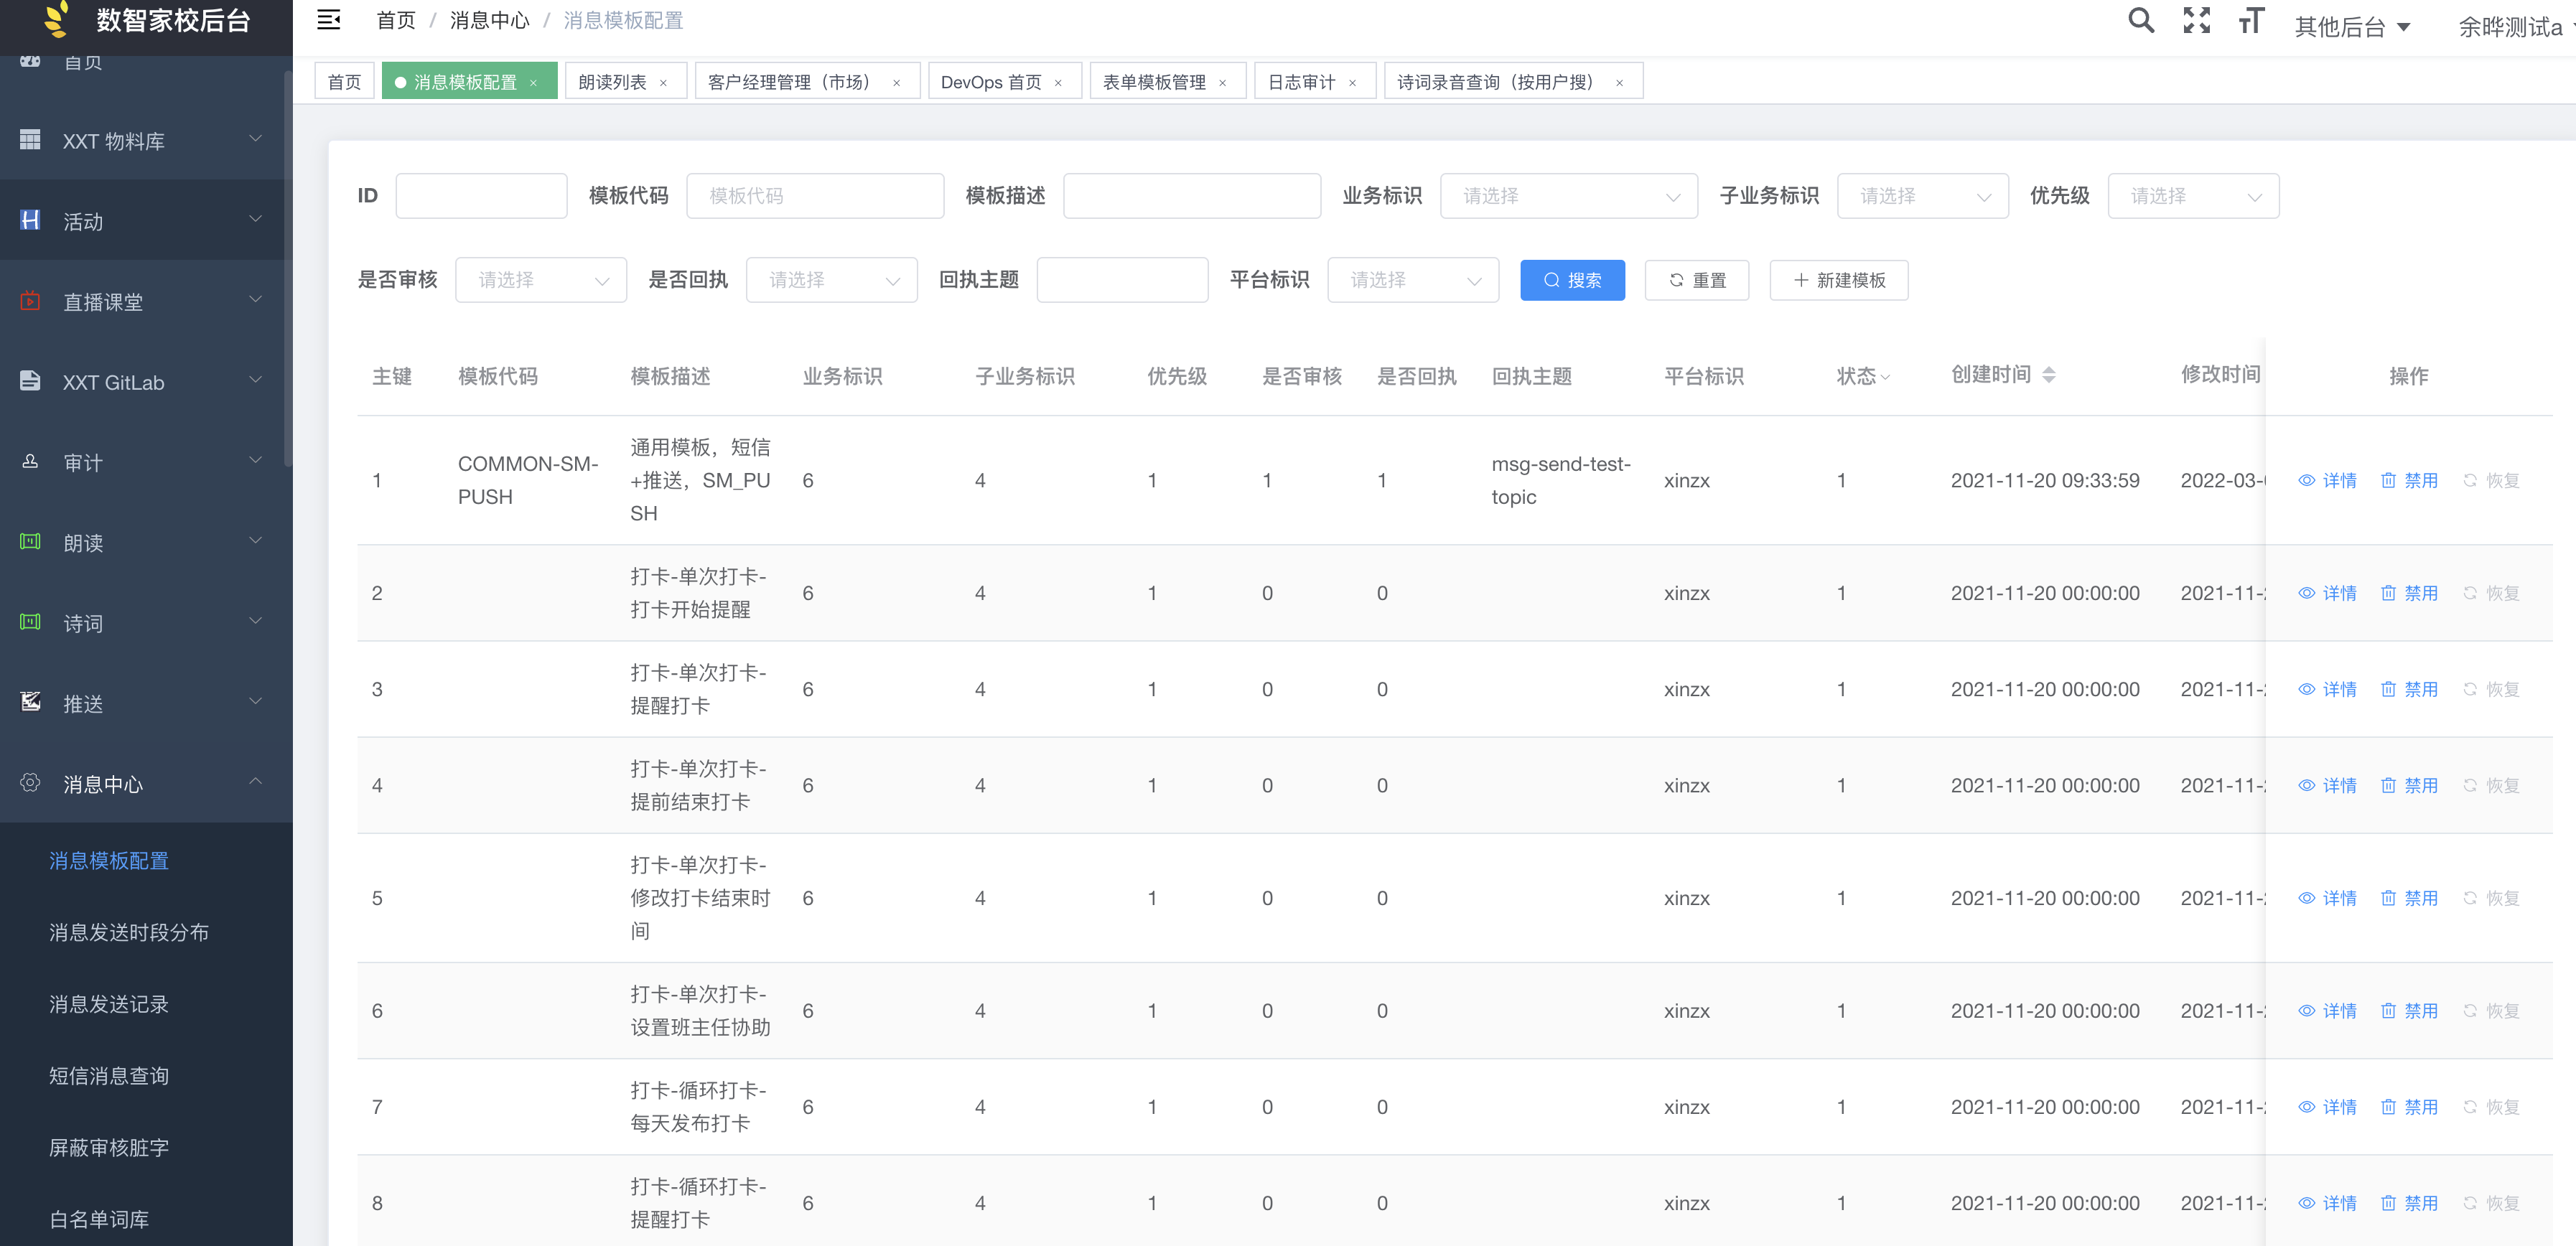Screen dimensions: 2576x1246
Task: Sort by 创建时间 column arrows
Action: (2049, 375)
